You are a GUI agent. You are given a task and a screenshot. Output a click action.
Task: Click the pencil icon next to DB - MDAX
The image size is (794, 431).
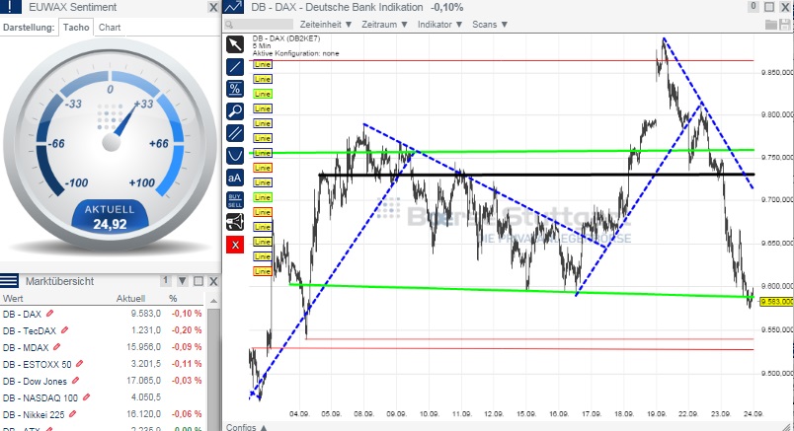coord(56,347)
